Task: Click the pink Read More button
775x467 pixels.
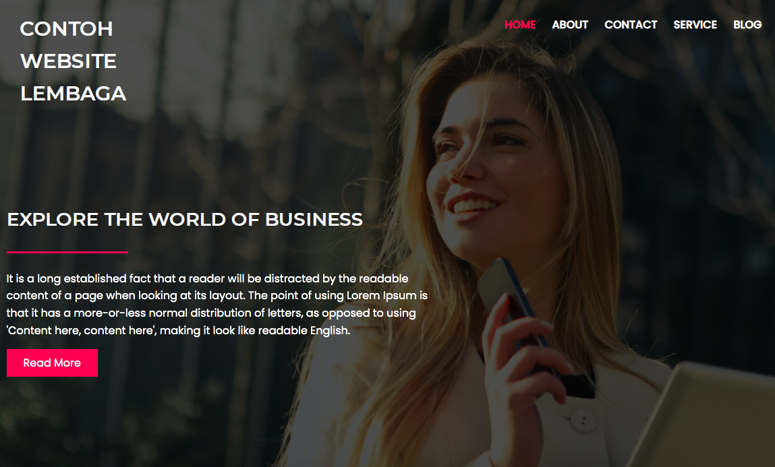Action: point(52,363)
